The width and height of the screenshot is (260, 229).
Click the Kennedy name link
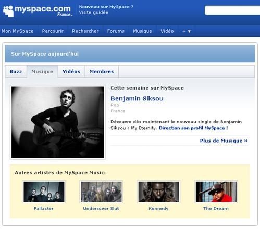click(x=158, y=208)
